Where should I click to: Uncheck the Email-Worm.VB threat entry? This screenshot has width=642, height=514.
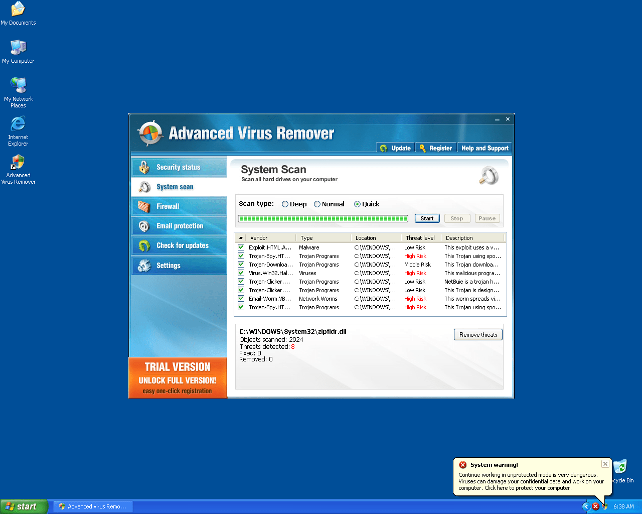point(241,298)
